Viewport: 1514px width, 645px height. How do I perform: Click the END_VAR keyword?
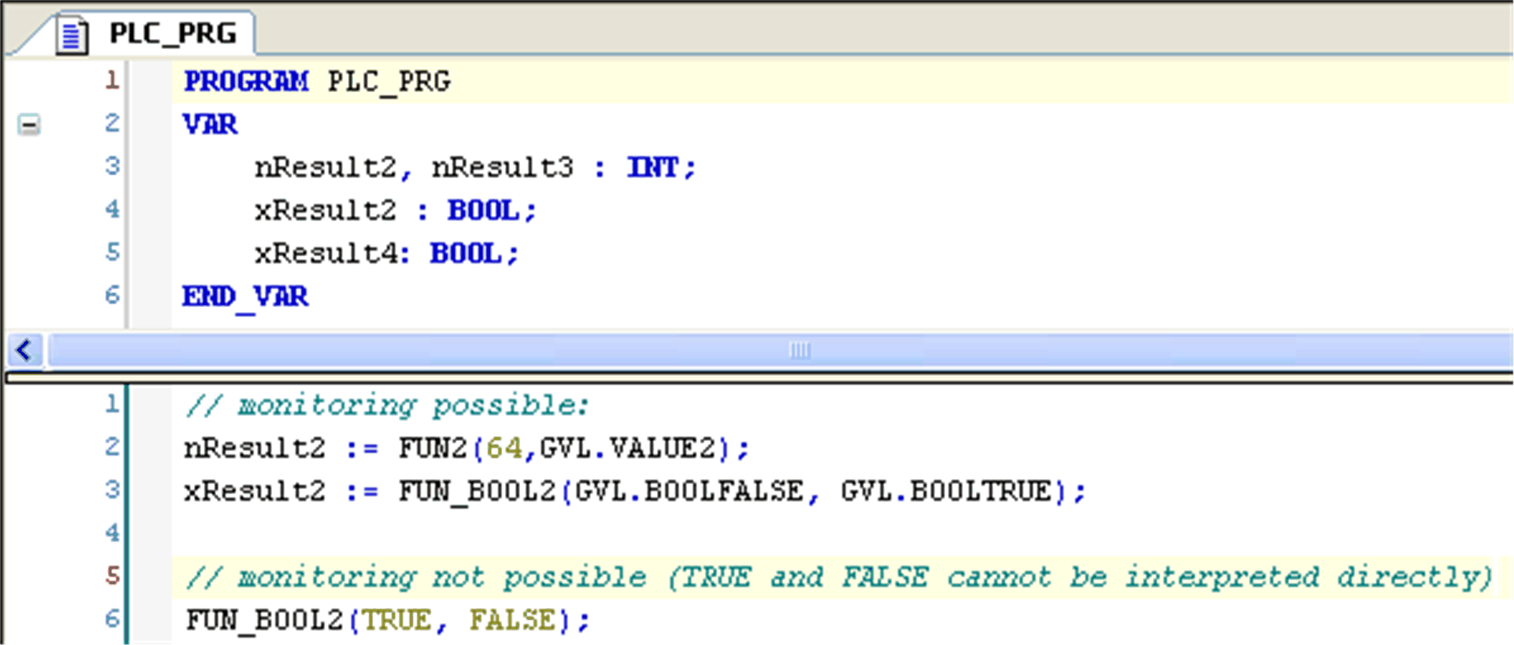(245, 297)
